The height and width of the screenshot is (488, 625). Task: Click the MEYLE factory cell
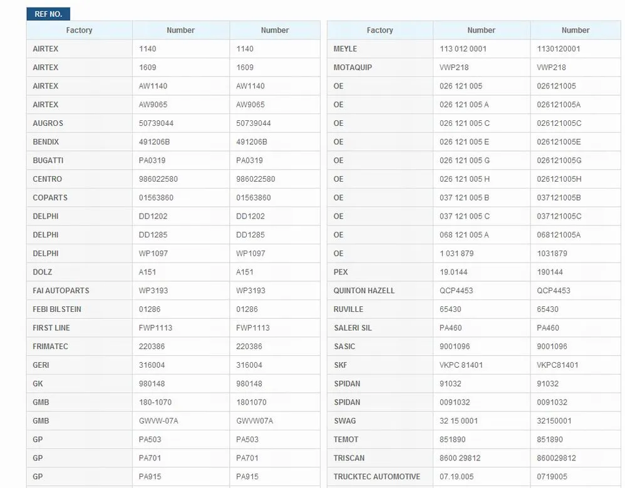(x=345, y=49)
